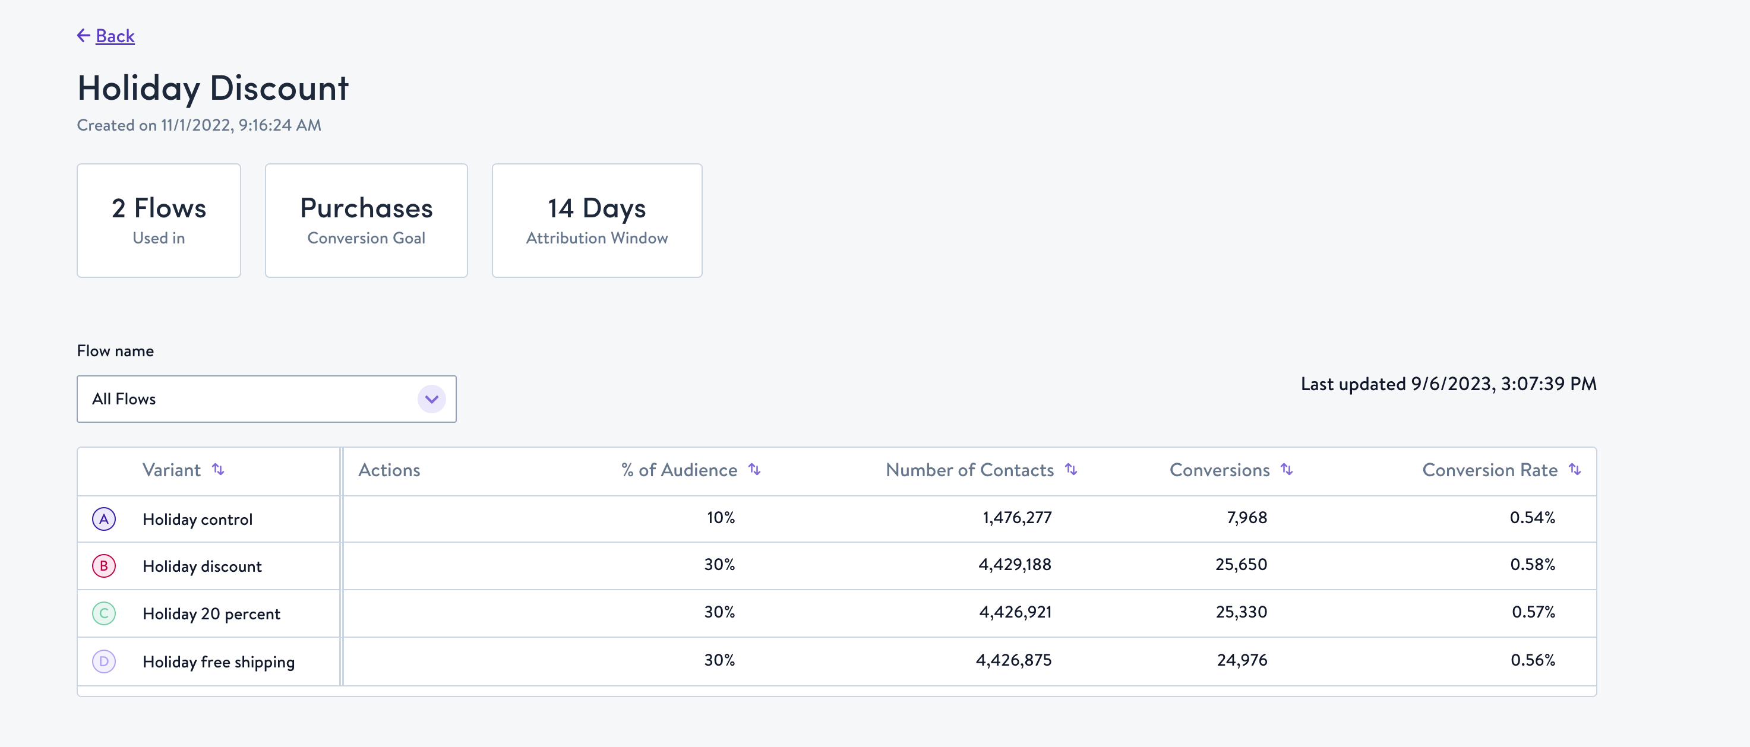Click the 2 Flows Used in card
This screenshot has height=747, width=1750.
[159, 220]
